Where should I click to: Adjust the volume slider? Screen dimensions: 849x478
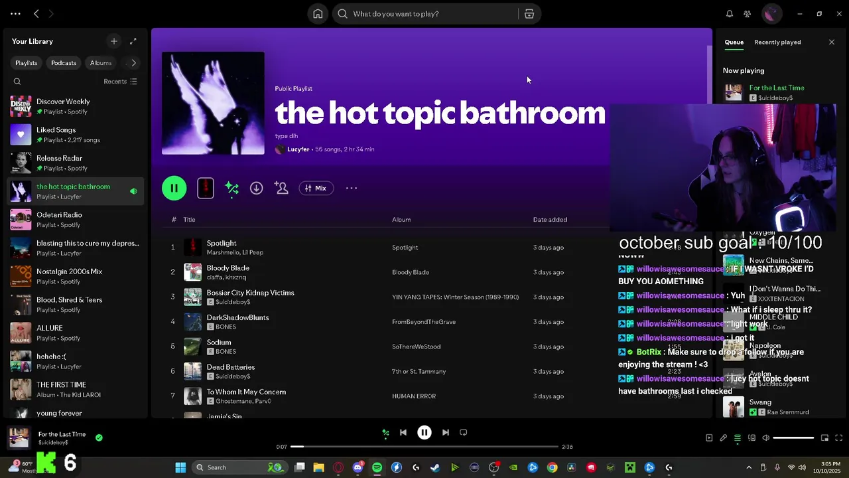(793, 438)
